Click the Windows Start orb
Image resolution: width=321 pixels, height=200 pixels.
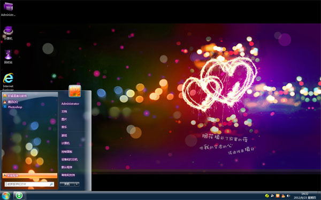click(x=6, y=196)
